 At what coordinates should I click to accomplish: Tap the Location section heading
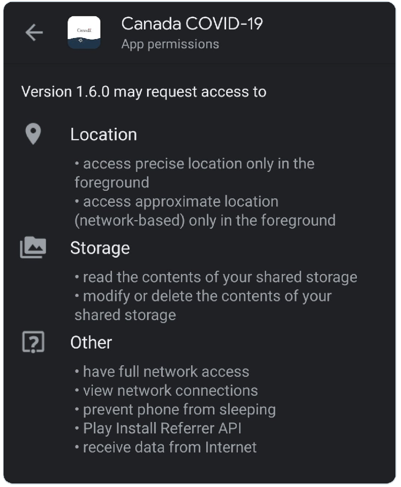tap(103, 134)
